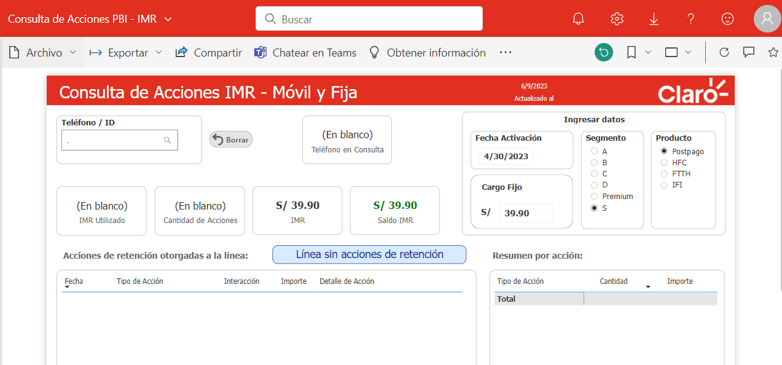Image resolution: width=782 pixels, height=365 pixels.
Task: Click Chatear en Teams
Action: click(305, 53)
